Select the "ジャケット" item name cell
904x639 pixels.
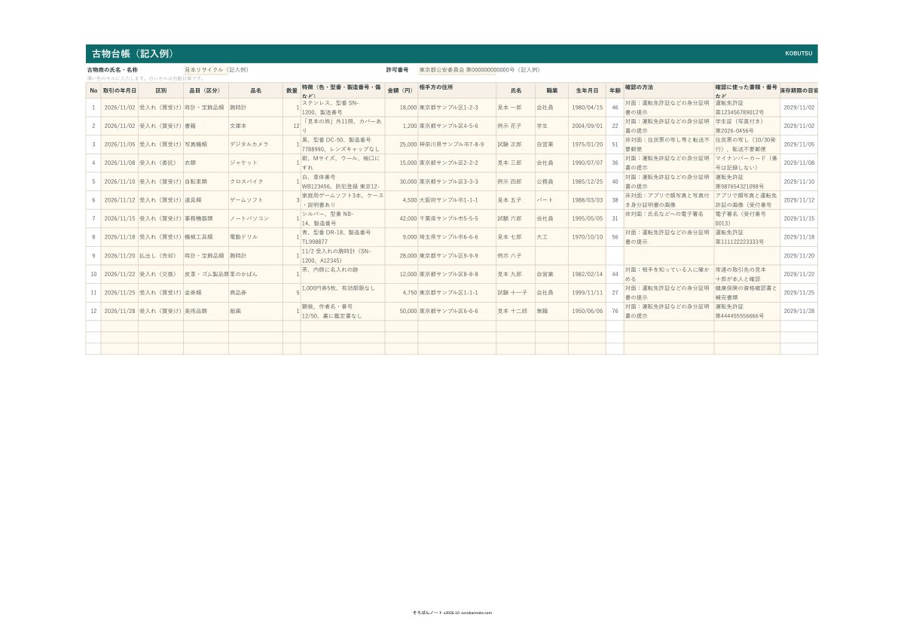pos(255,163)
